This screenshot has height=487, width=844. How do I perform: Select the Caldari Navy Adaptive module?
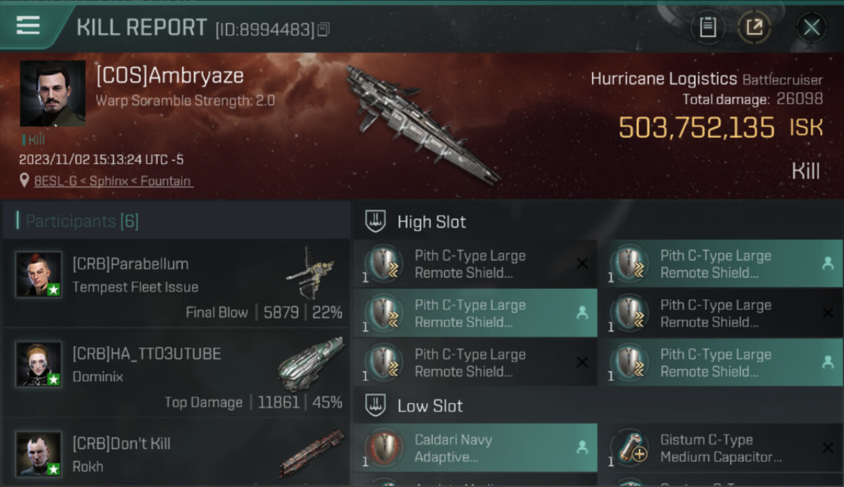[475, 448]
